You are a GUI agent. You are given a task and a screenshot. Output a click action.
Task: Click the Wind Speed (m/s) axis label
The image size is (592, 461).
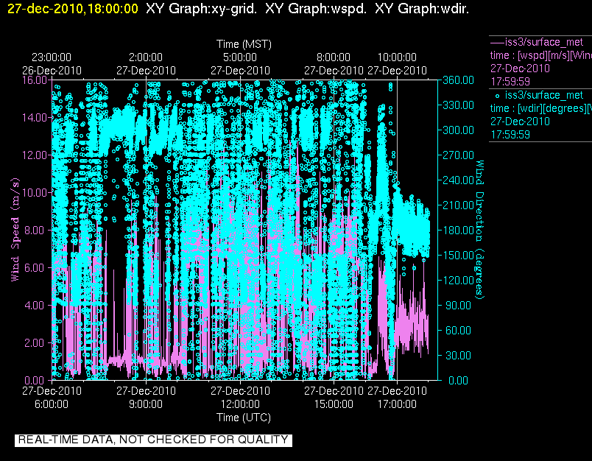tap(15, 234)
